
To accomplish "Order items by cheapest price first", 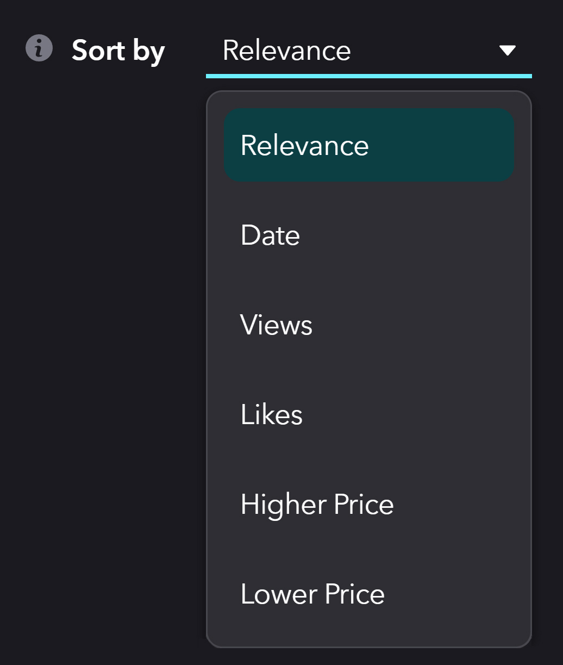I will 369,594.
